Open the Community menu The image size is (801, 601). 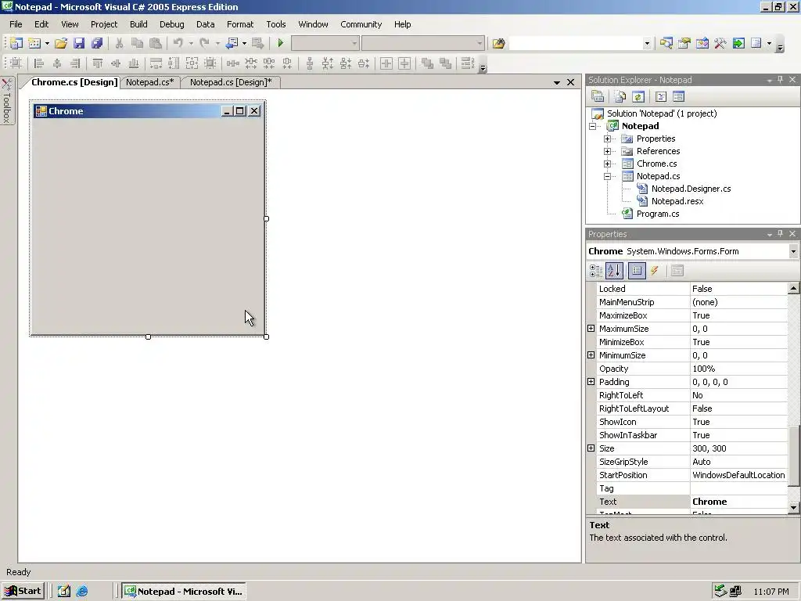tap(361, 24)
